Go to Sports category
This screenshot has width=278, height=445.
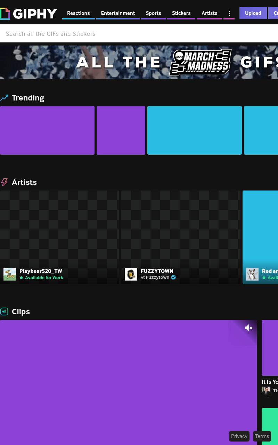(153, 13)
